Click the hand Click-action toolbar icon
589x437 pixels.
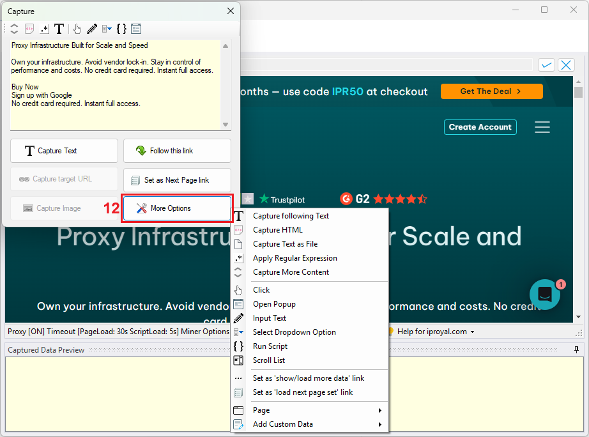pos(77,29)
